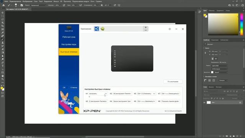Select the Gradient tool
This screenshot has height=138, width=245.
pyautogui.click(x=3, y=53)
